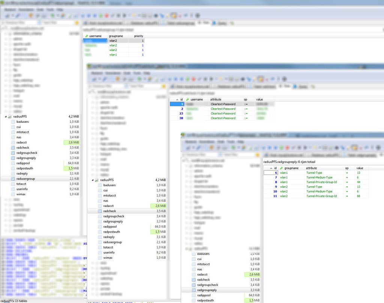The image size is (384, 303).
Task: Click the radreply table icon in the middle window
Action: pyautogui.click(x=100, y=237)
